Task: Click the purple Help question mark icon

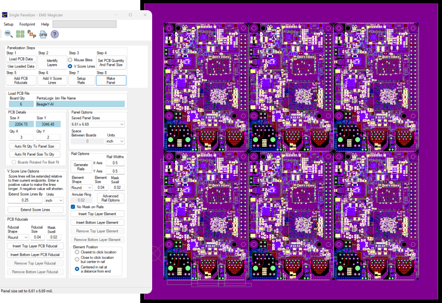Action: click(54, 34)
